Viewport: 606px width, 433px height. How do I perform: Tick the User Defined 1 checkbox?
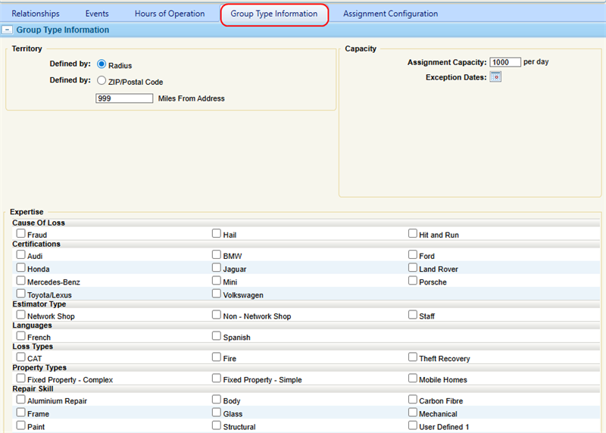click(x=413, y=425)
